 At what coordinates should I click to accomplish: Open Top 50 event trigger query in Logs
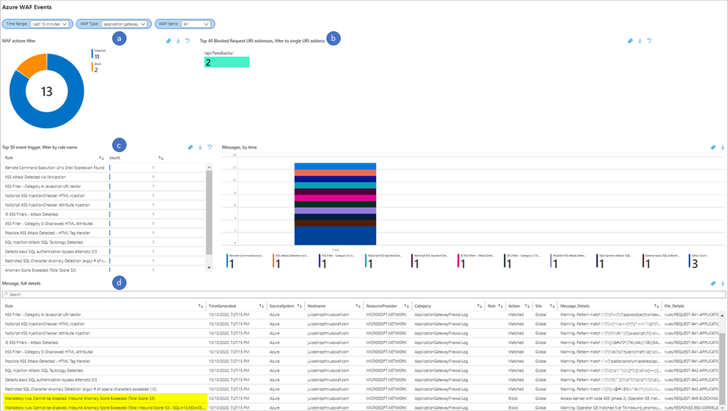190,147
